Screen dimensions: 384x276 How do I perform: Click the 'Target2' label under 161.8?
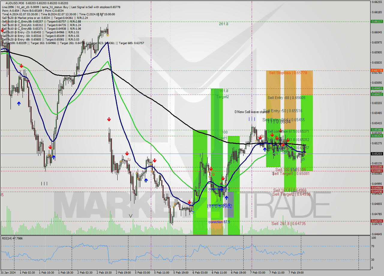point(223,97)
